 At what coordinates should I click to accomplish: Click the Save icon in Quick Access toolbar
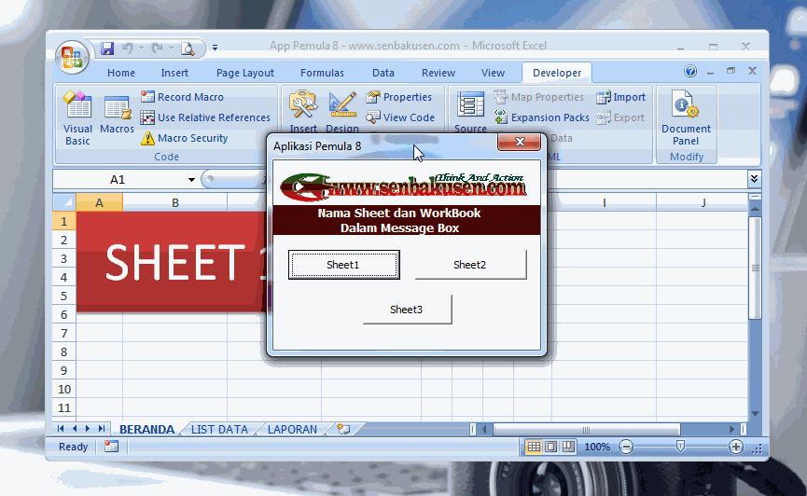[107, 48]
